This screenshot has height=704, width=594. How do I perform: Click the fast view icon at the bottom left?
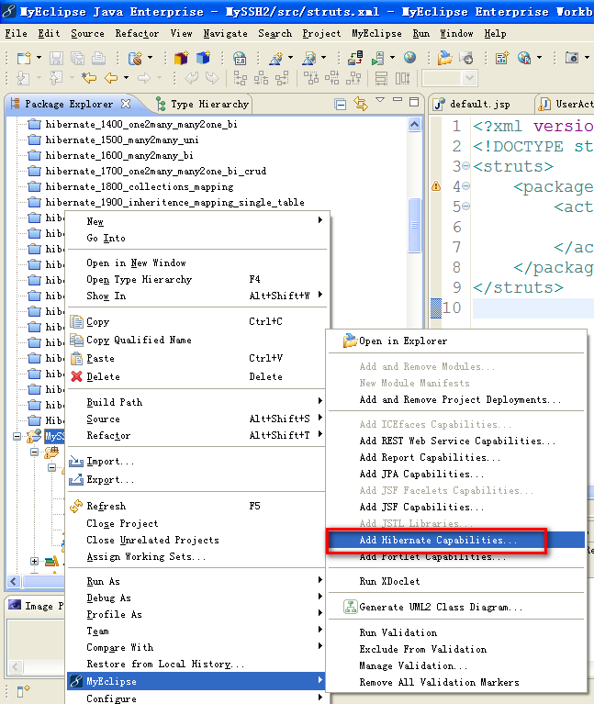[x=23, y=691]
